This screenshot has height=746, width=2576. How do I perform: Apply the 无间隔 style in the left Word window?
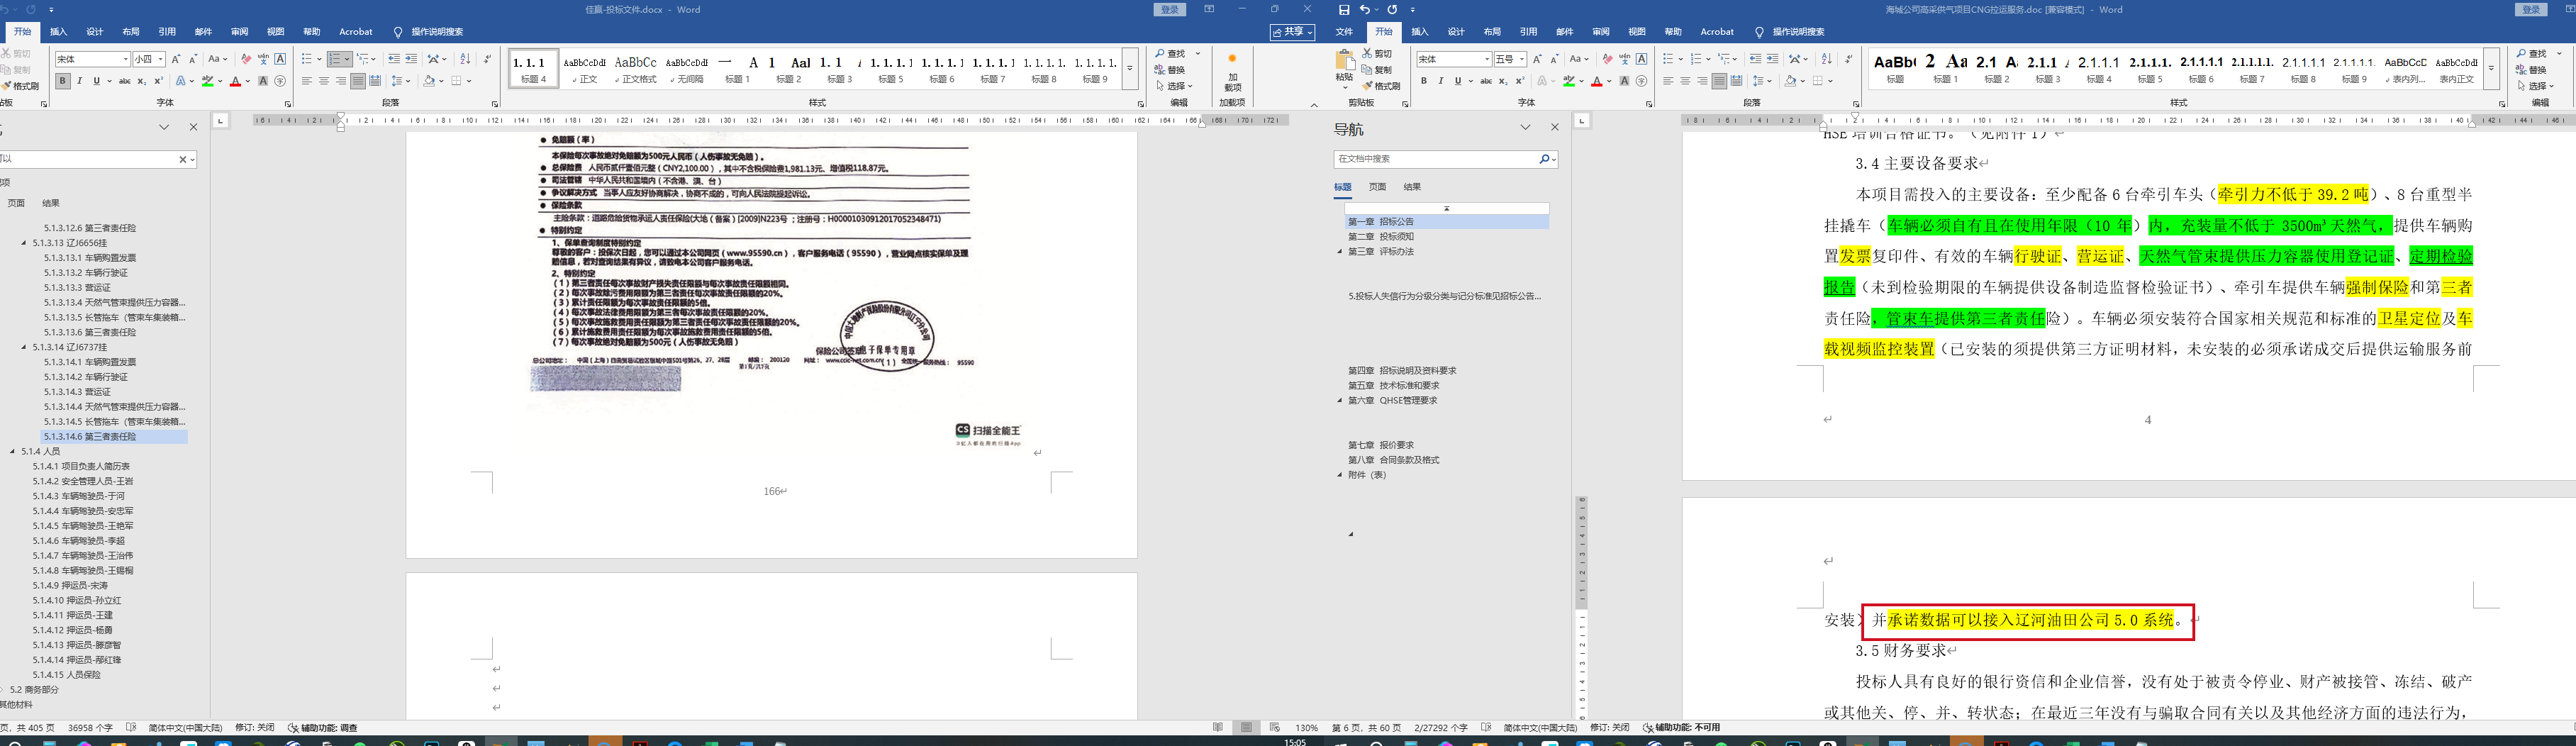click(687, 68)
